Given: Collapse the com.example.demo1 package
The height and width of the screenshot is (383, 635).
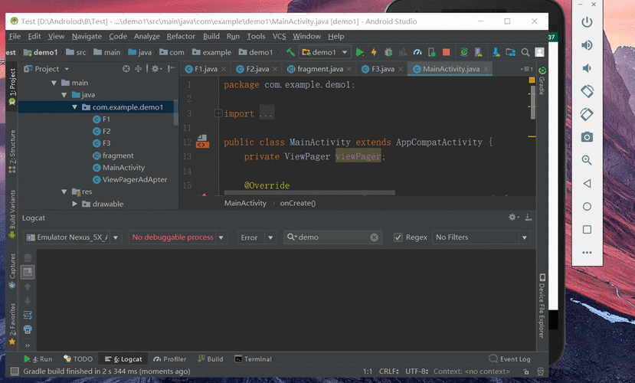Looking at the screenshot, I should pos(74,107).
